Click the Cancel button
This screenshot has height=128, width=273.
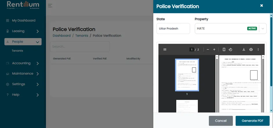click(x=221, y=121)
